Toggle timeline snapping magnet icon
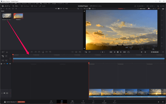The width and height of the screenshot is (166, 104). tap(1, 64)
